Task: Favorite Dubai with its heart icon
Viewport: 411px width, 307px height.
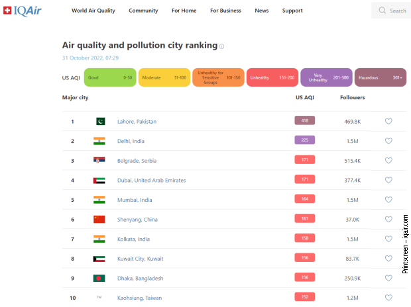Action: point(388,180)
